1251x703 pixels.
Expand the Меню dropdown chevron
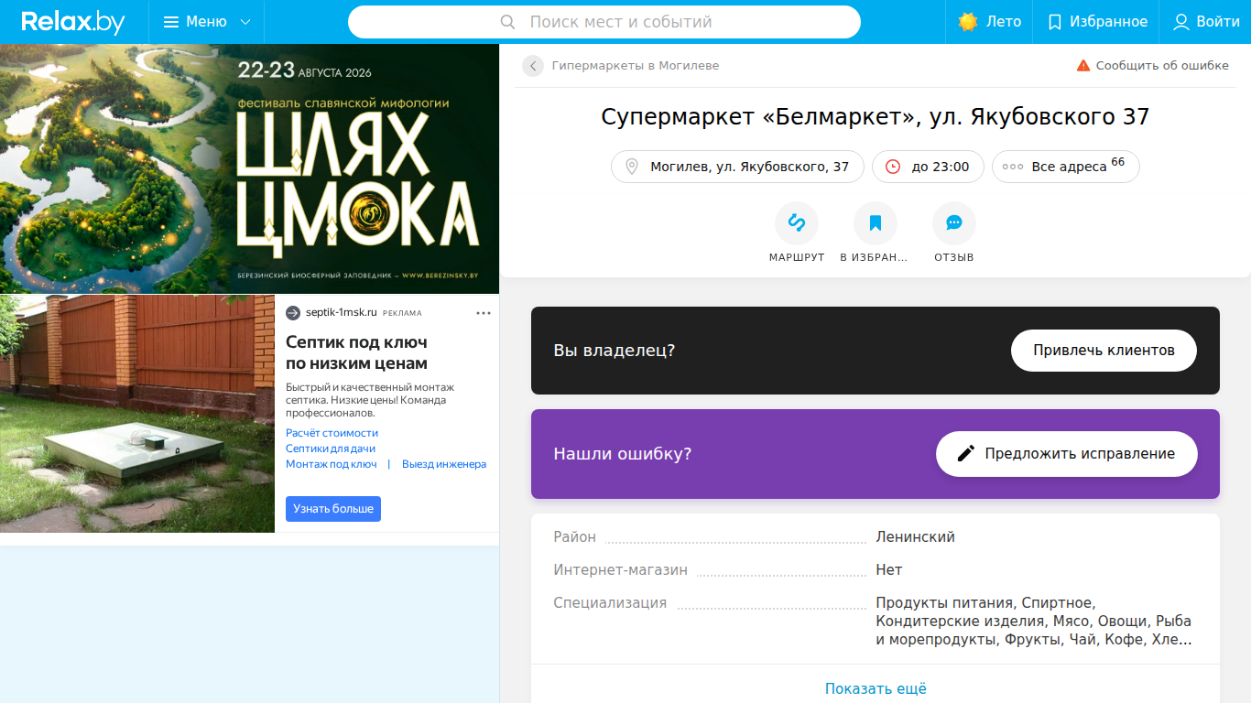245,22
